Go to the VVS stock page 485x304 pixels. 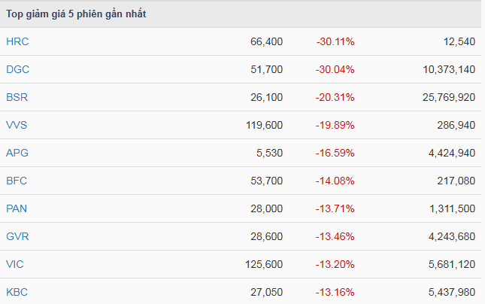pyautogui.click(x=17, y=125)
